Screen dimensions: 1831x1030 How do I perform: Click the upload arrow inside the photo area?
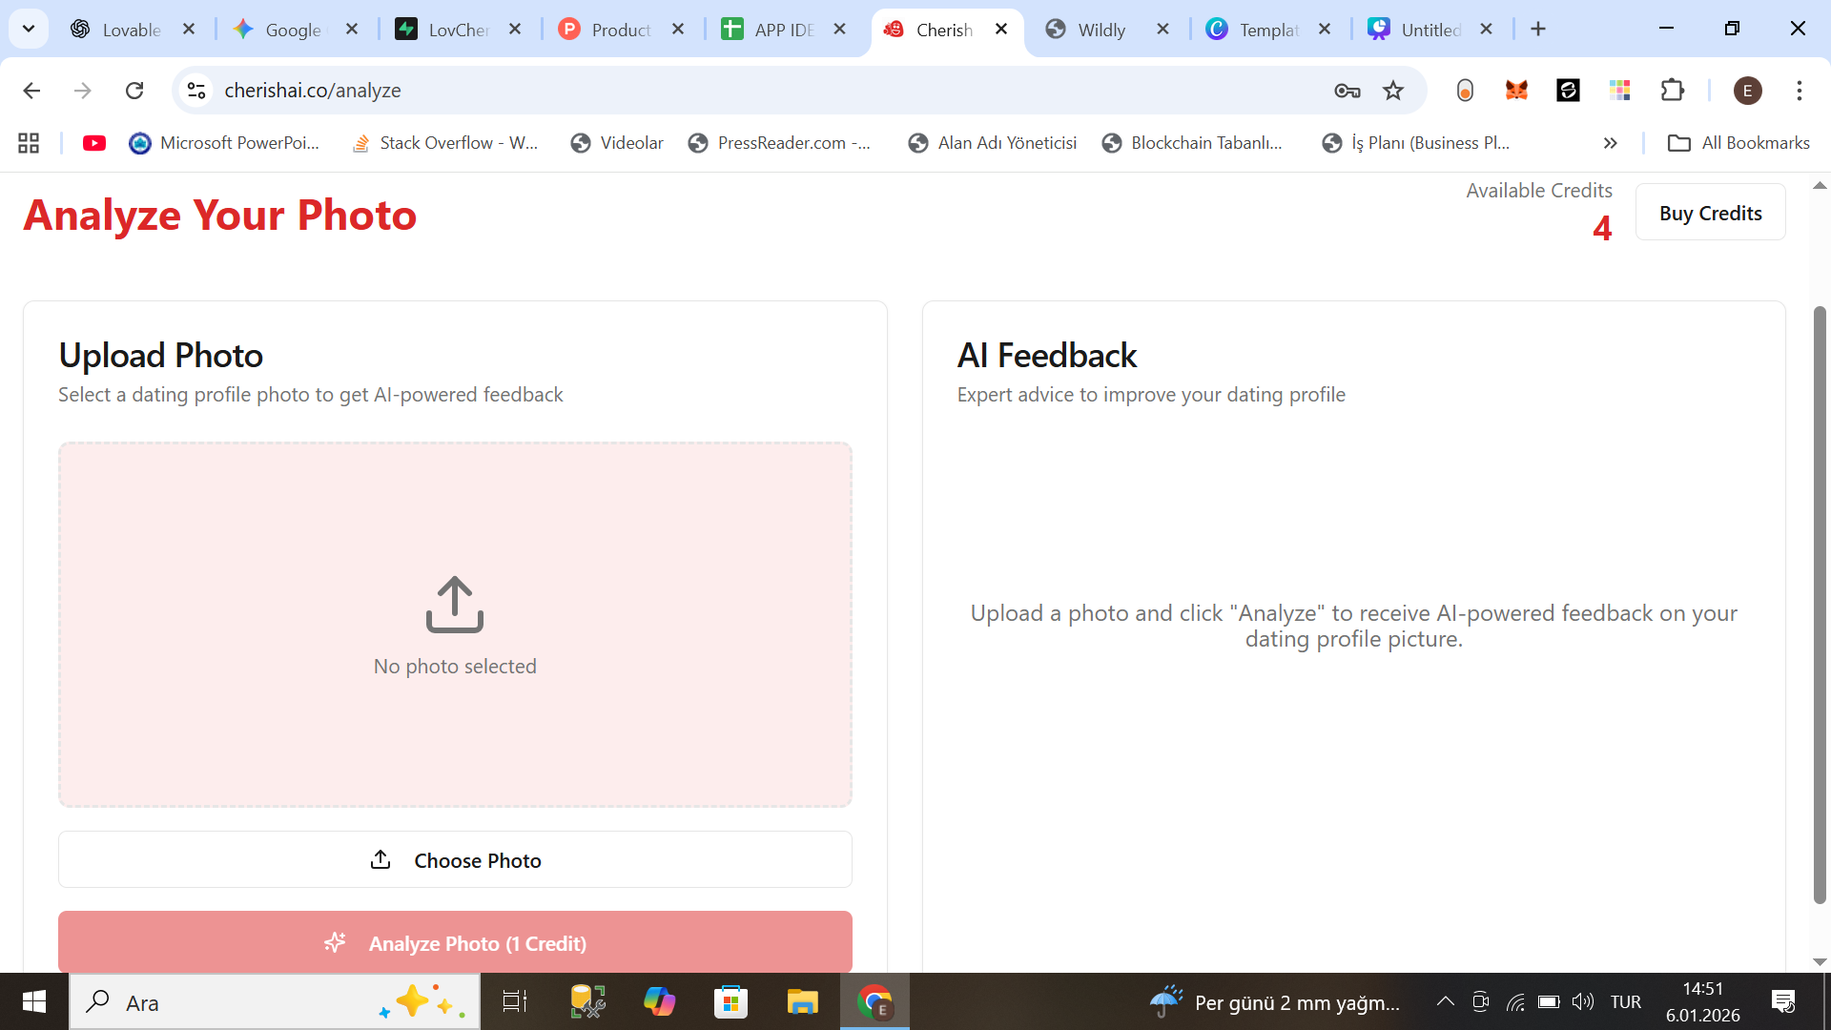tap(455, 605)
